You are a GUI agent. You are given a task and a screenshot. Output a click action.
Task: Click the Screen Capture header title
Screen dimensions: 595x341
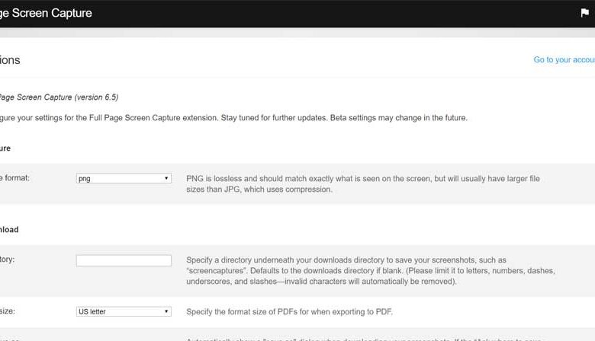point(46,13)
